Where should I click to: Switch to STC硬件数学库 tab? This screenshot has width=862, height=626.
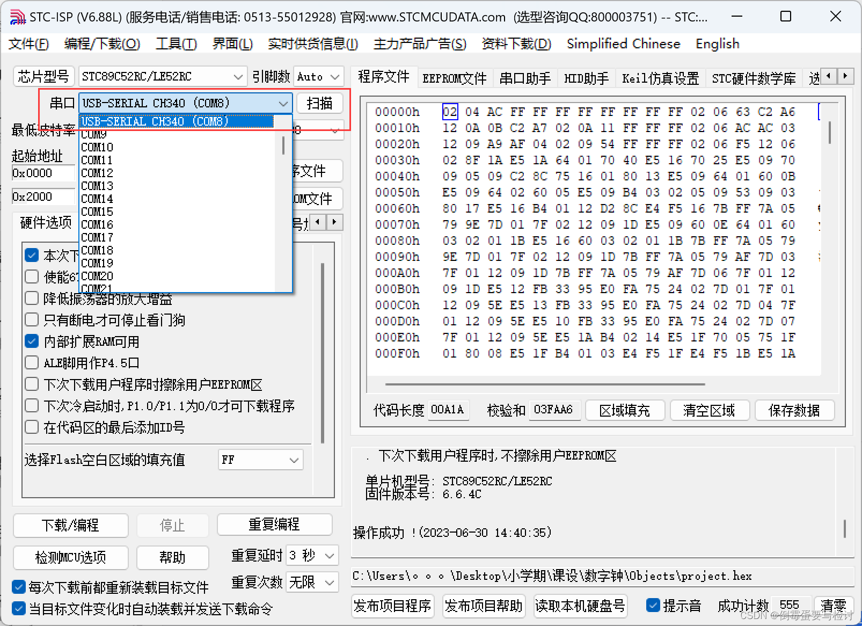point(754,78)
